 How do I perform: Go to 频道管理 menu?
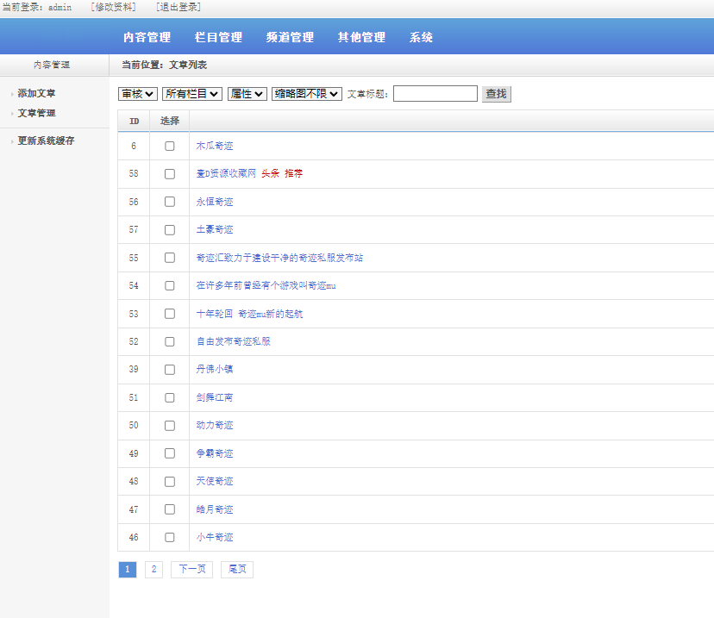290,38
